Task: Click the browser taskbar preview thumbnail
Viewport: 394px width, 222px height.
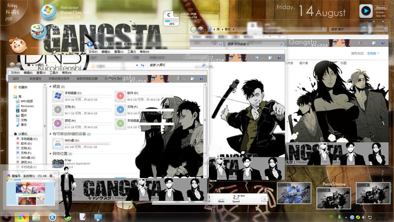Action: (x=31, y=193)
